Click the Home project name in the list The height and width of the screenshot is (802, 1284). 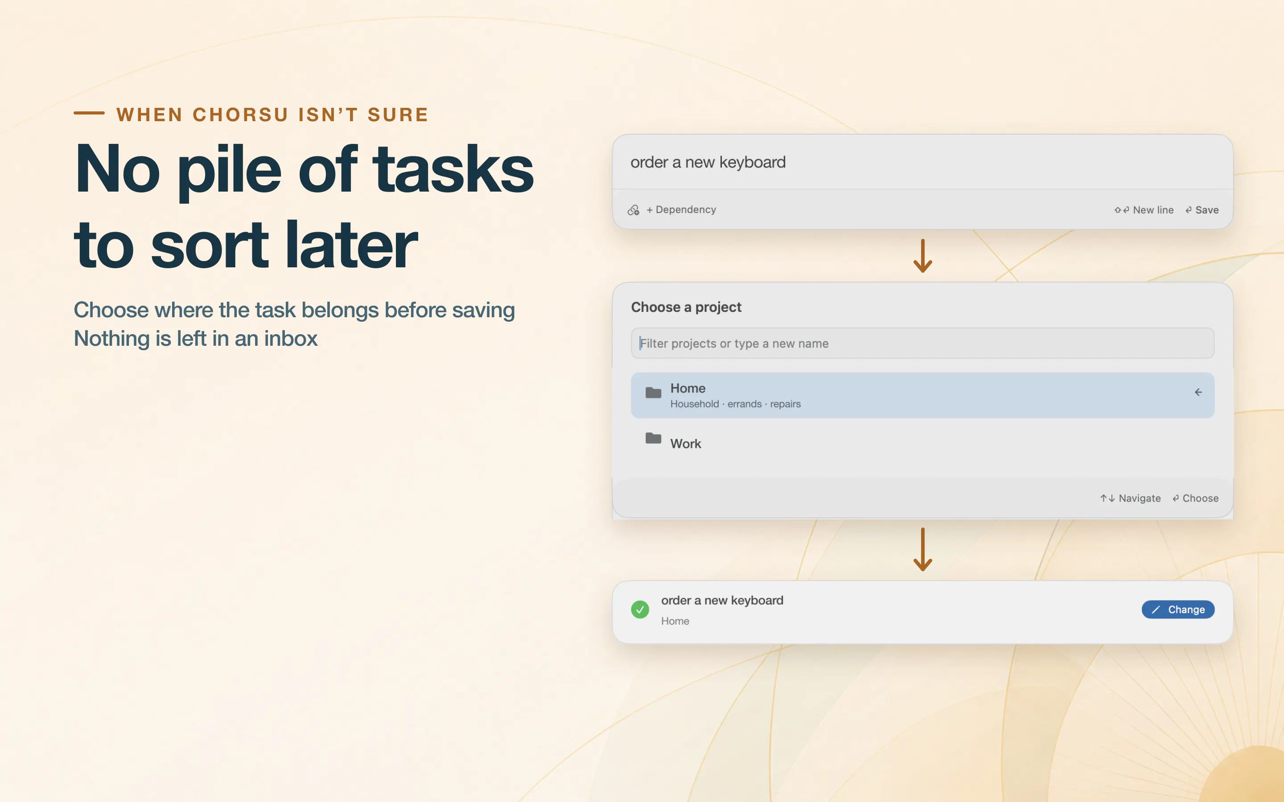pos(687,388)
